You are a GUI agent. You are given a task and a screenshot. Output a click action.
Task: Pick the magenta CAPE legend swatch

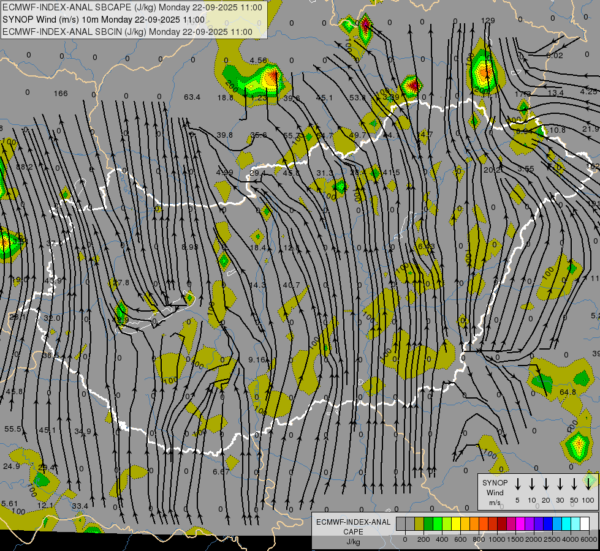click(x=520, y=523)
